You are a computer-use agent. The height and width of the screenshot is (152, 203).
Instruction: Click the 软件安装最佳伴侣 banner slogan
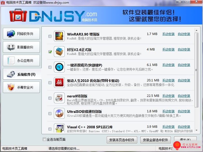(149, 12)
